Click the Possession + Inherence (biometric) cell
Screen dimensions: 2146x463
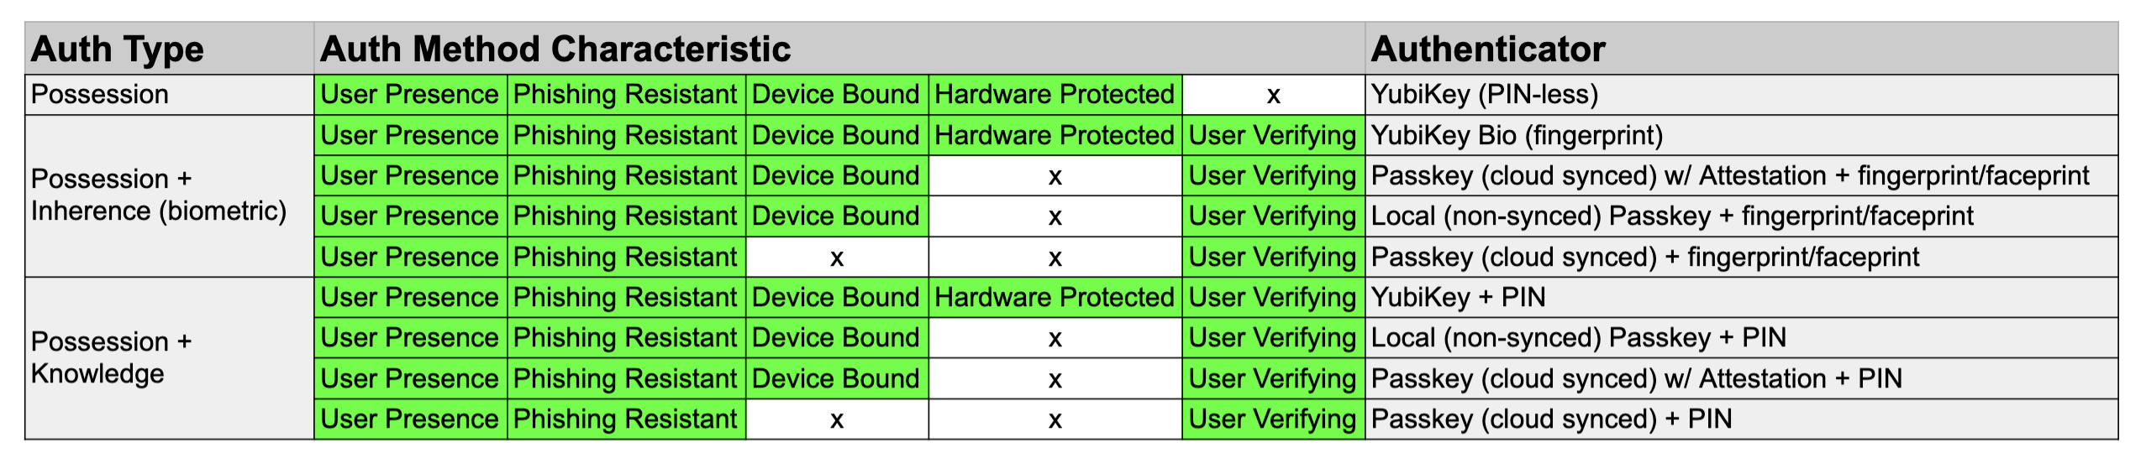pos(158,195)
